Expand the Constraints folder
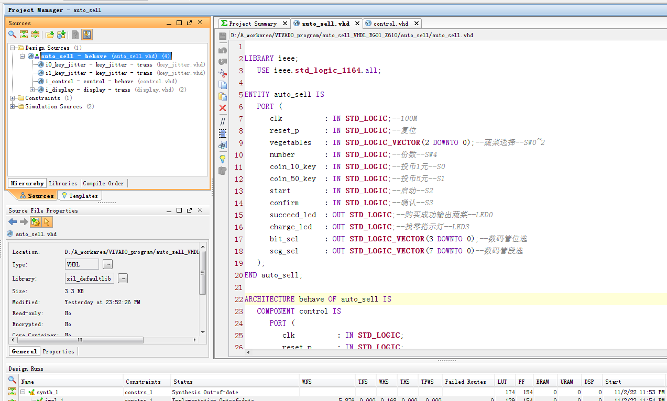 point(13,98)
